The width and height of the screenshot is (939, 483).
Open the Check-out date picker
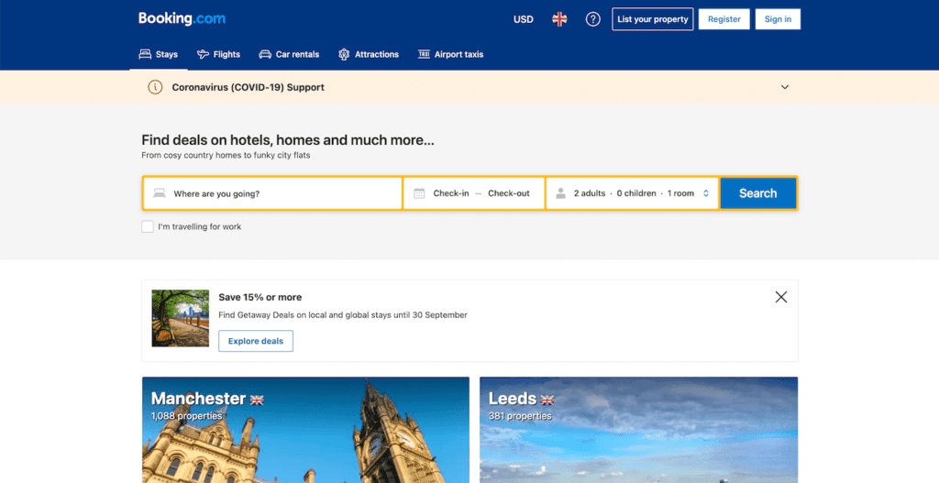click(509, 193)
